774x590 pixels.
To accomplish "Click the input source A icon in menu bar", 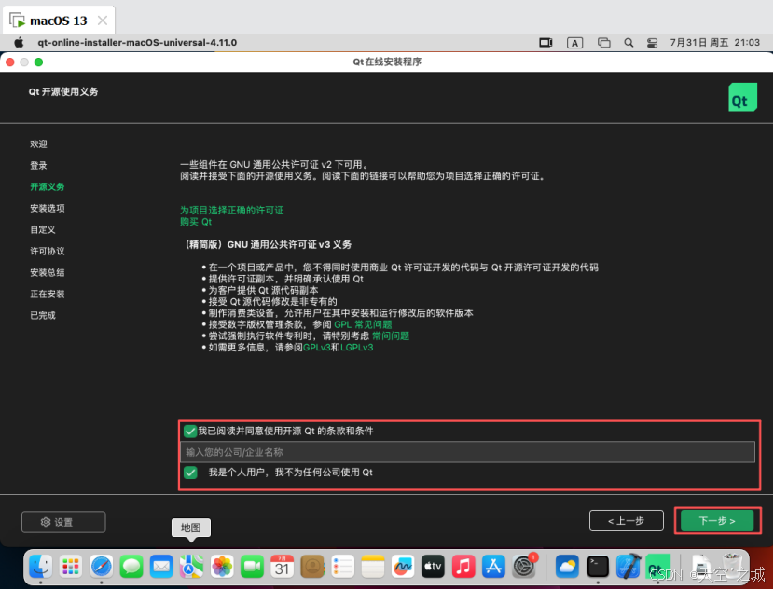I will coord(574,43).
